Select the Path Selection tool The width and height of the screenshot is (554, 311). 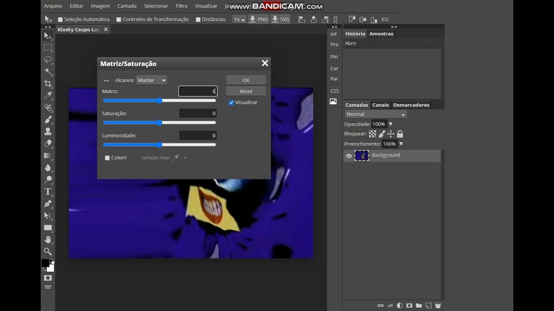(x=48, y=216)
